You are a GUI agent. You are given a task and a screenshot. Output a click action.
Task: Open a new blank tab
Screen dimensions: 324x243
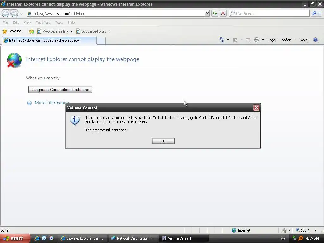click(101, 41)
